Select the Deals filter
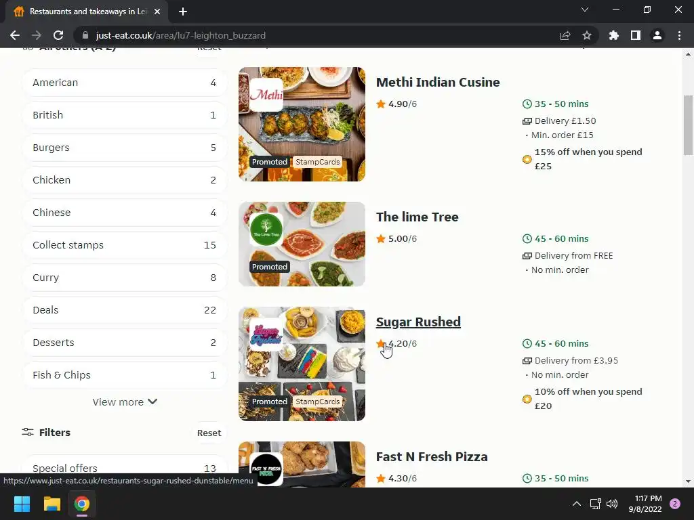 coord(125,310)
